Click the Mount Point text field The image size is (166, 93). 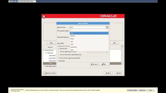click(88, 27)
